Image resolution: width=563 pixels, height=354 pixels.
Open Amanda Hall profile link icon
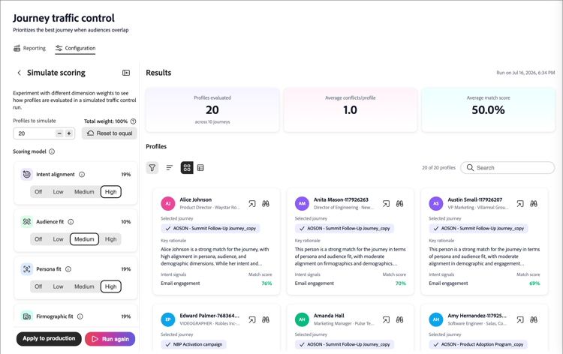[386, 319]
